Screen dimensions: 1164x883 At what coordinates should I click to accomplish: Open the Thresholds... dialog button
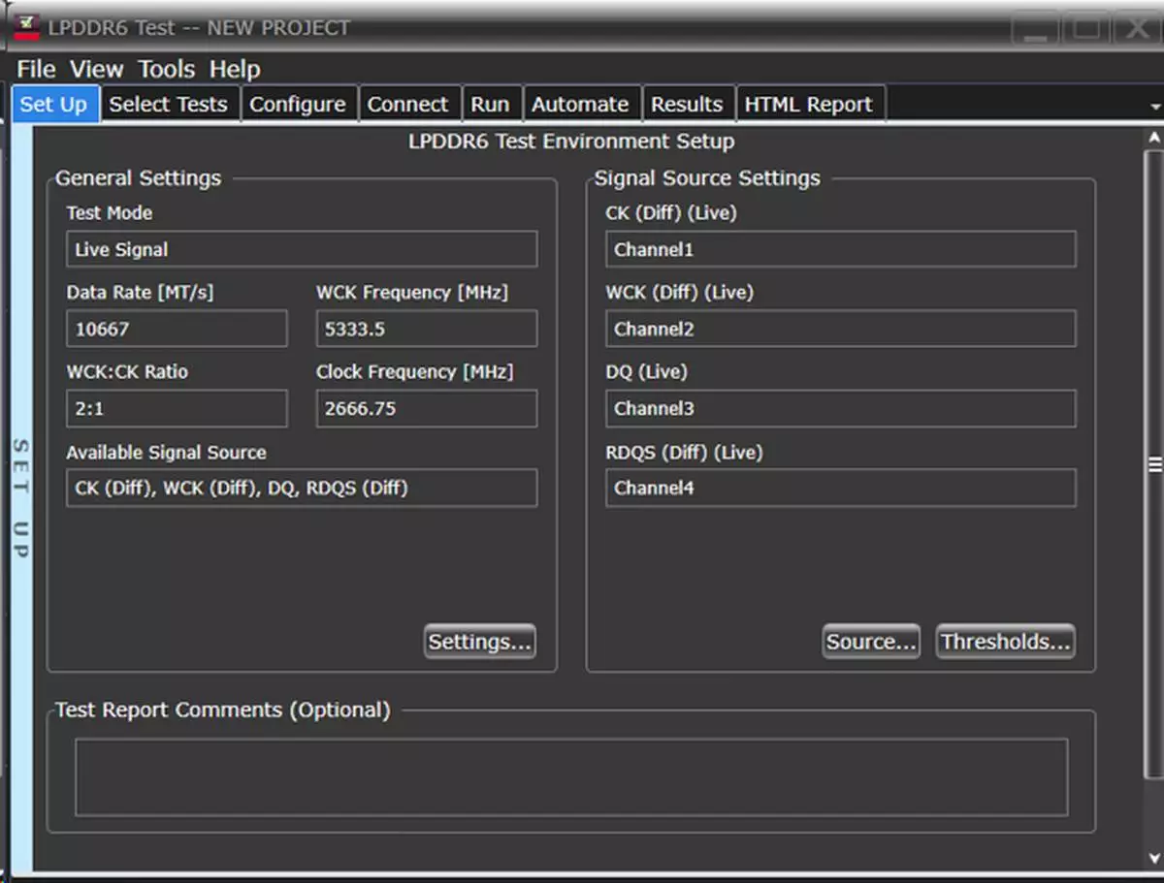click(x=1005, y=642)
